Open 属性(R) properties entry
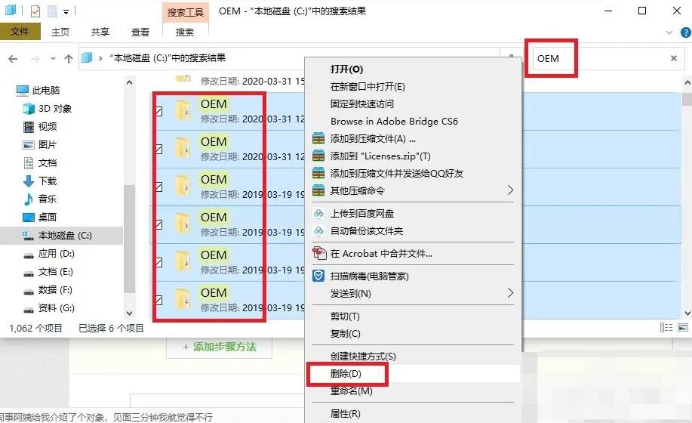The width and height of the screenshot is (692, 423). [x=345, y=413]
